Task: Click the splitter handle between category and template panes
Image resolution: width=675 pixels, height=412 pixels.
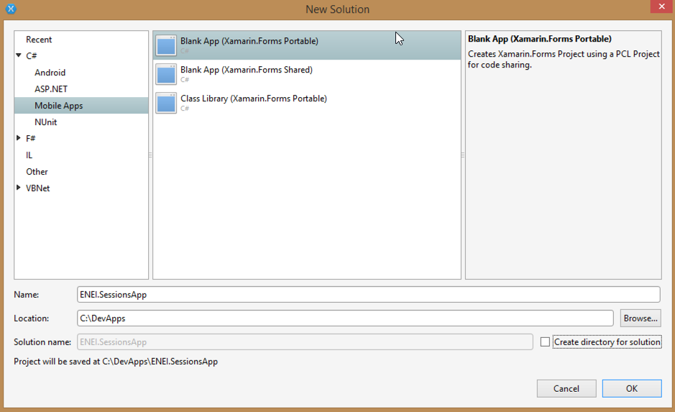Action: click(x=150, y=155)
